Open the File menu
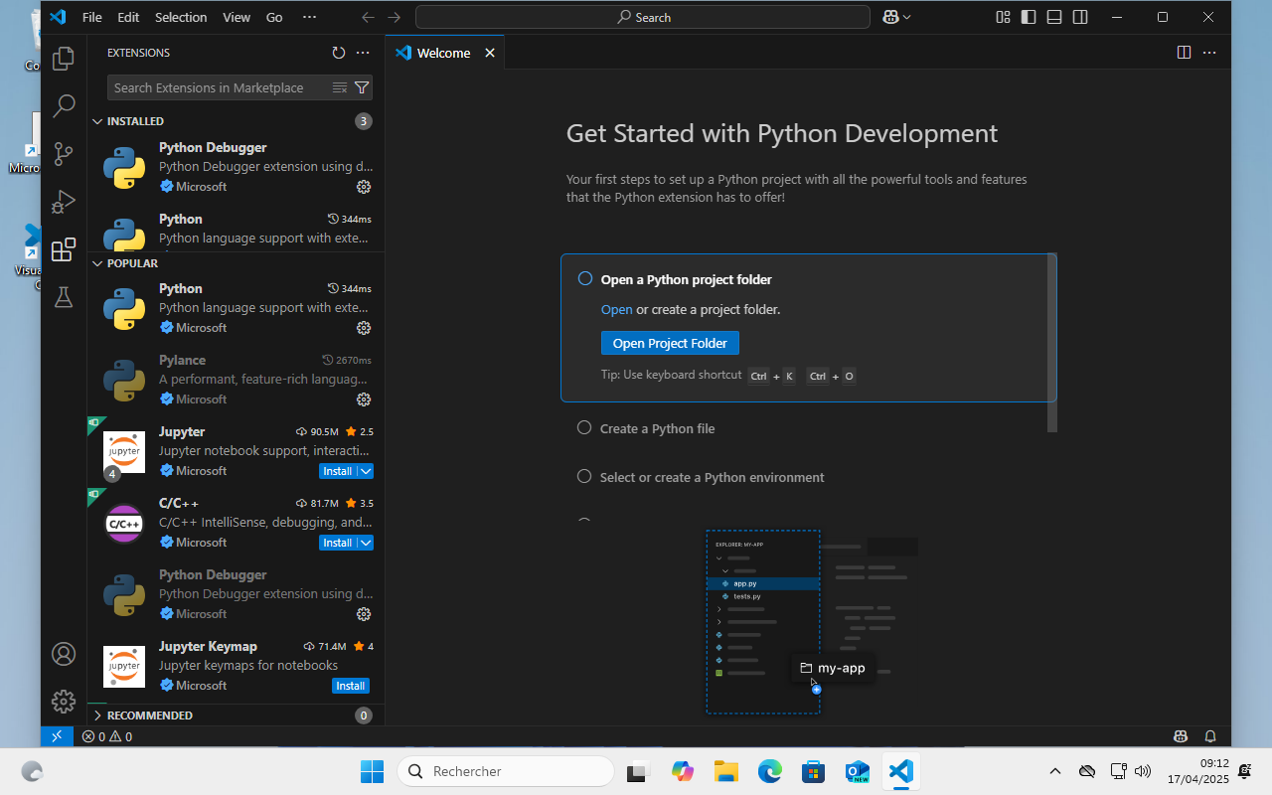 [92, 17]
